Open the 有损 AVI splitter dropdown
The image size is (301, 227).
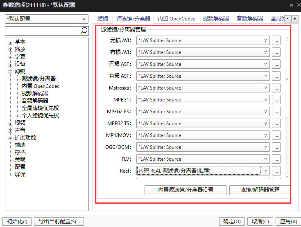(203, 52)
